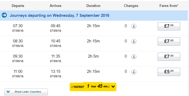
Task: Show Later Coaches
Action: point(26,92)
